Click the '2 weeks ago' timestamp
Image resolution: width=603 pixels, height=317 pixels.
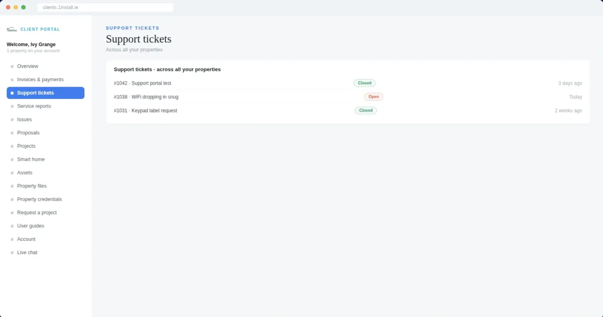coord(568,111)
